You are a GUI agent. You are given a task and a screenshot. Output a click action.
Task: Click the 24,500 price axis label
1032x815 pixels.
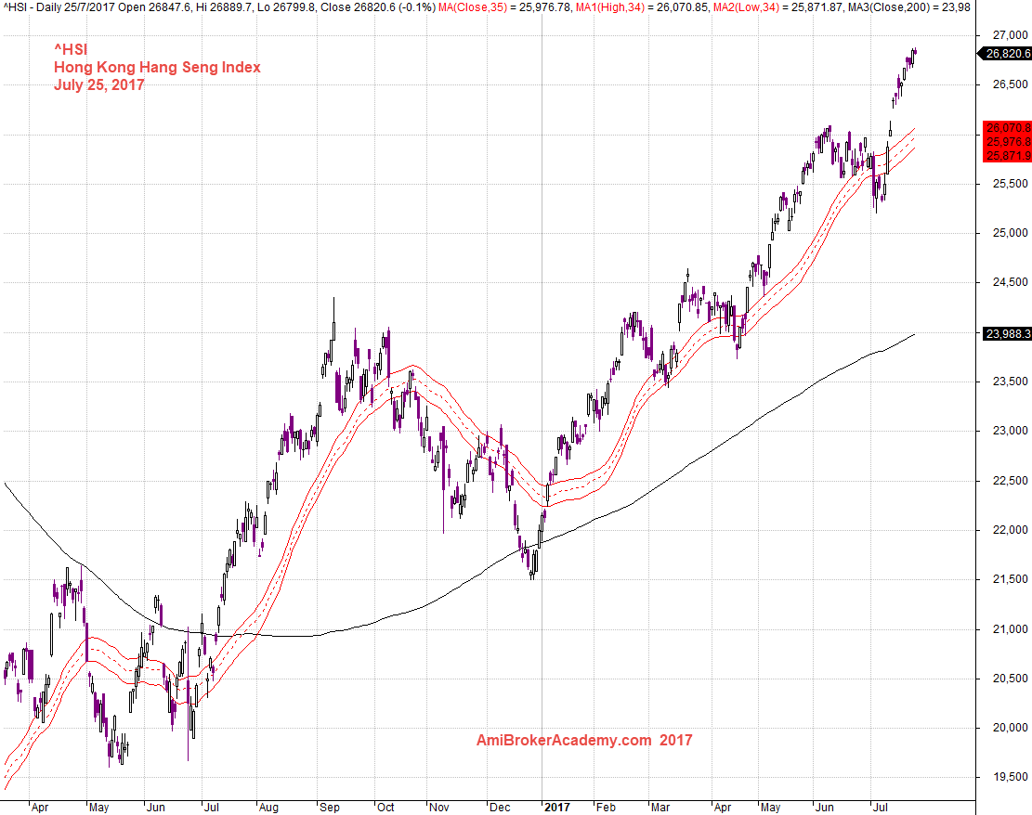point(1011,282)
